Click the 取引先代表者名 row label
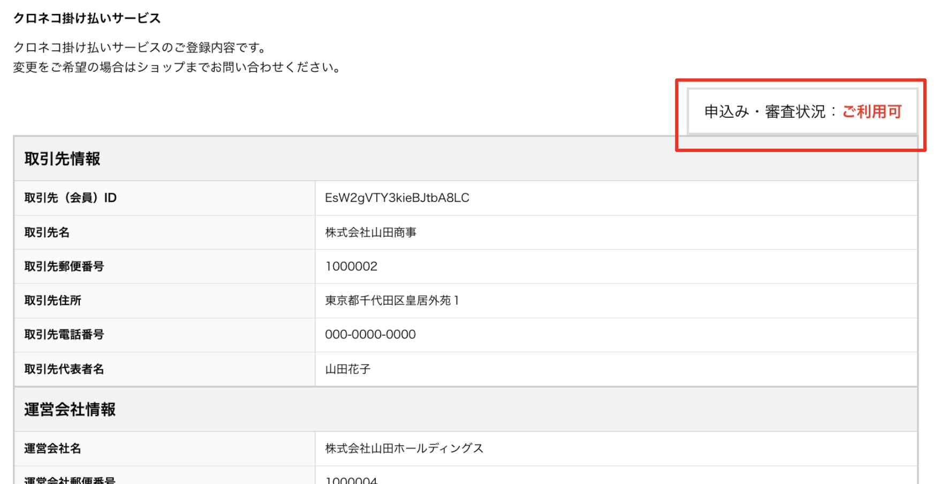 point(64,369)
